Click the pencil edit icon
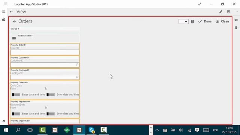Image resolution: width=240 pixels, height=135 pixels. 221,12
